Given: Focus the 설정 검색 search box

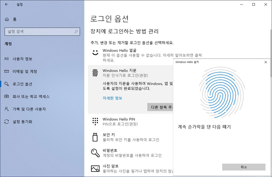Looking at the screenshot, I should pyautogui.click(x=42, y=32).
